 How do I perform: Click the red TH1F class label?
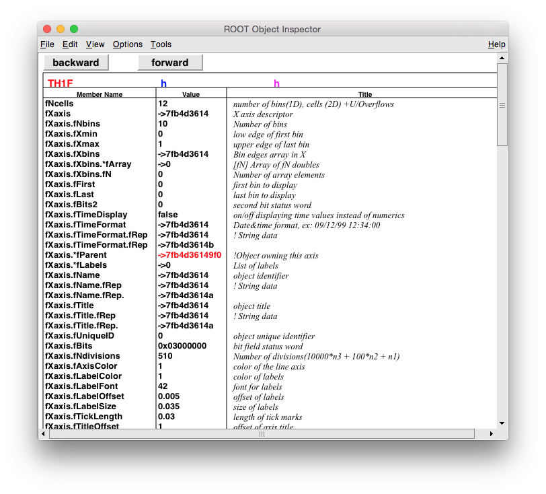coord(60,83)
